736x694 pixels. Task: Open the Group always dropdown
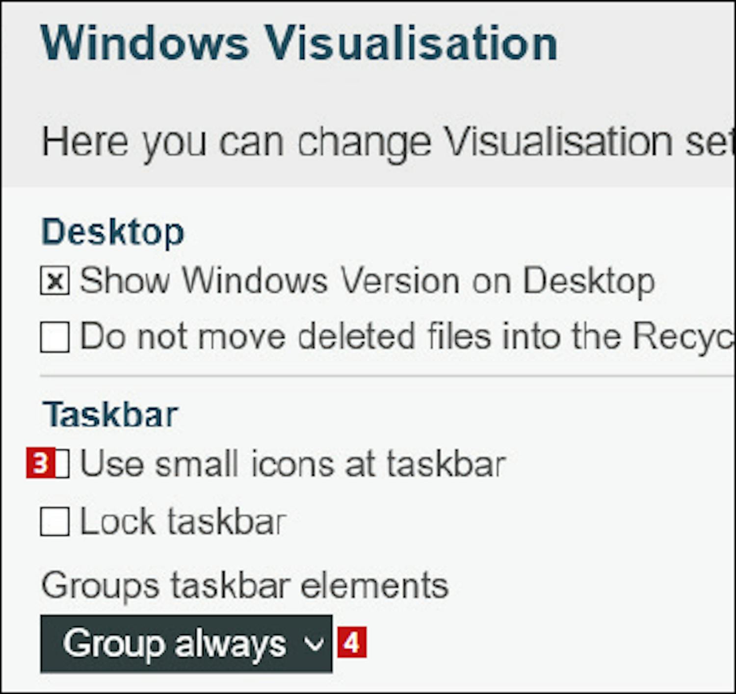(186, 643)
